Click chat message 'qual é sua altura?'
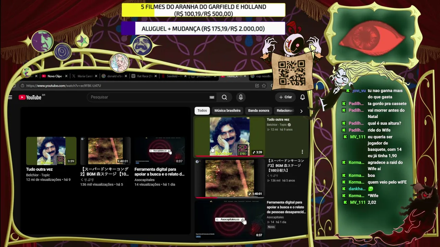The image size is (440, 247). 384,123
